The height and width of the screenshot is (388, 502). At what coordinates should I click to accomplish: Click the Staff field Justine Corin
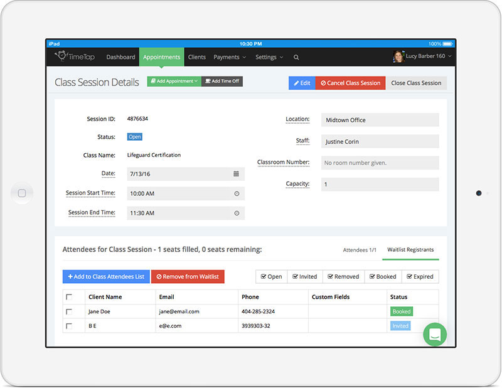(380, 141)
